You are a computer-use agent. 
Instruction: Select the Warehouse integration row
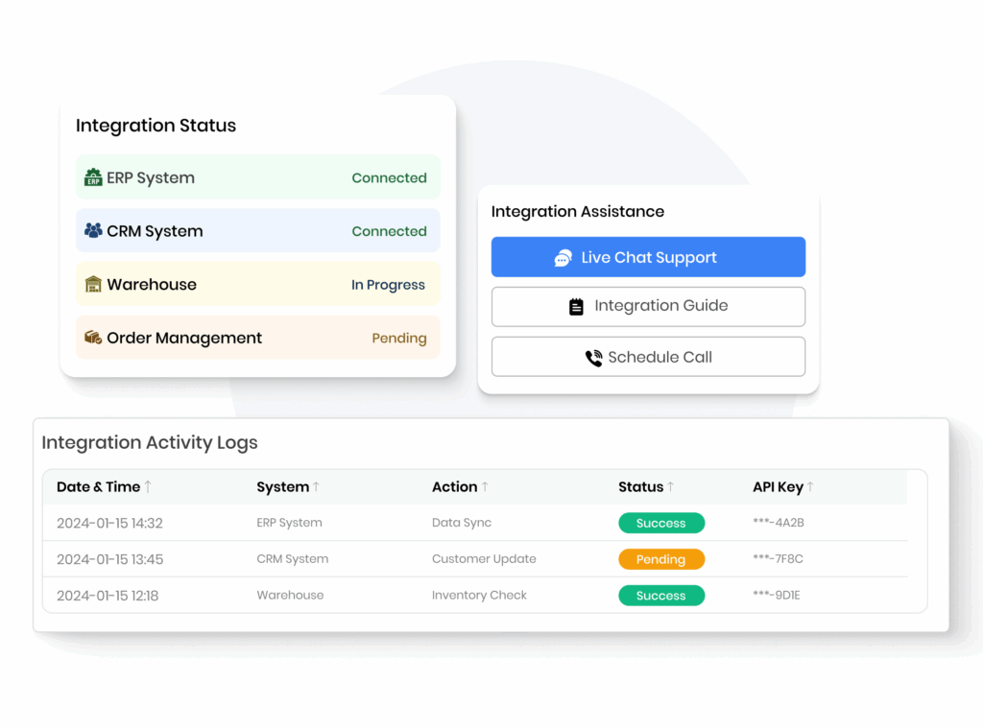tap(257, 284)
